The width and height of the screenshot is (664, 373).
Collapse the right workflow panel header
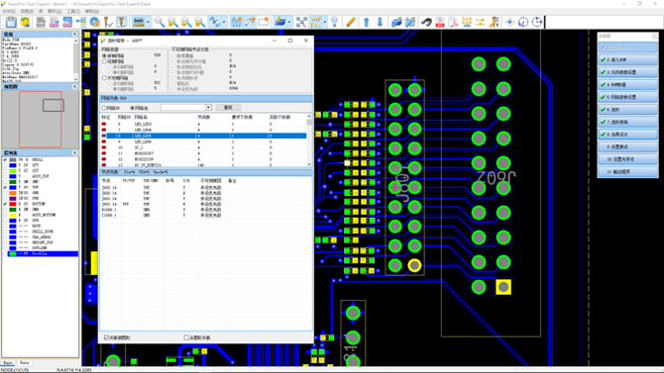[x=654, y=37]
